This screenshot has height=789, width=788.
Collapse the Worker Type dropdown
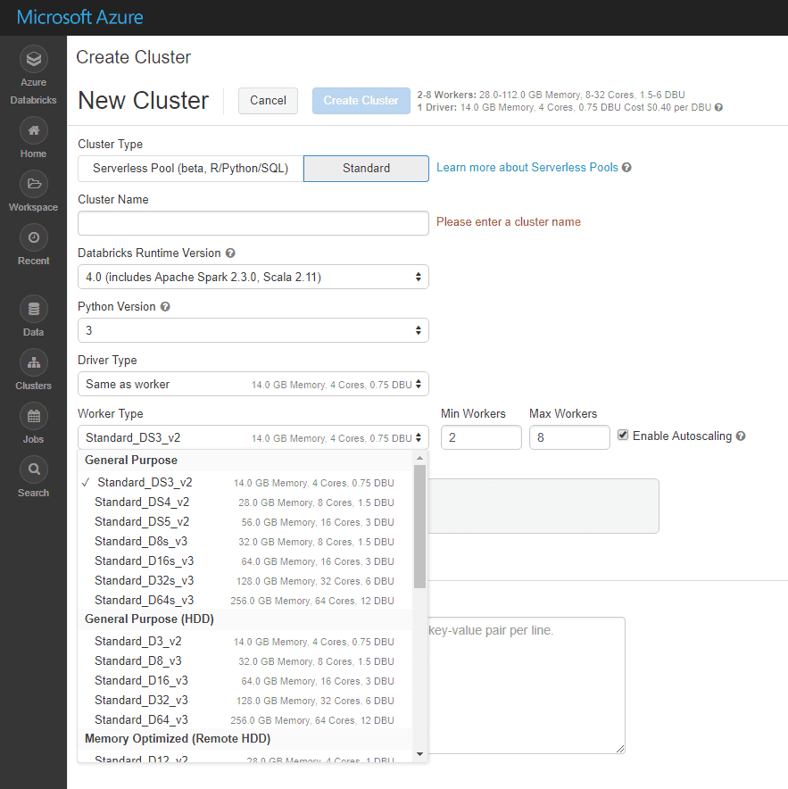(253, 437)
